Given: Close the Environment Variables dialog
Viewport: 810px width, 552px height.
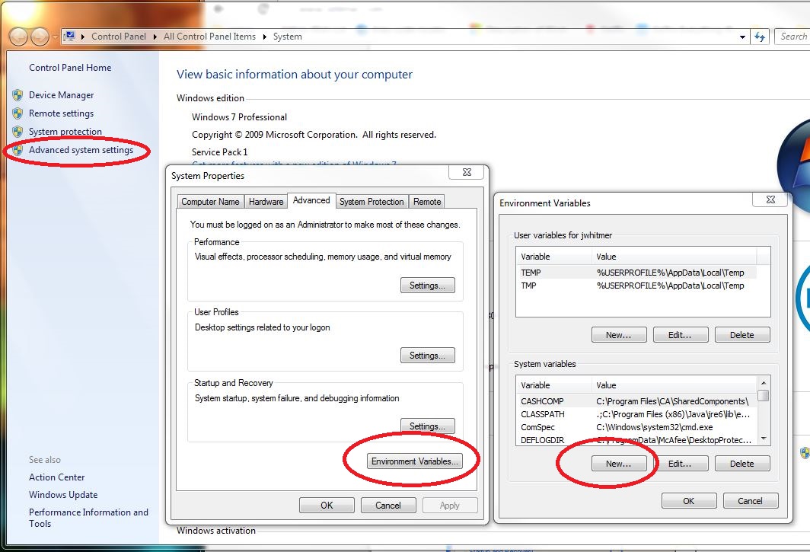Looking at the screenshot, I should click(x=770, y=199).
